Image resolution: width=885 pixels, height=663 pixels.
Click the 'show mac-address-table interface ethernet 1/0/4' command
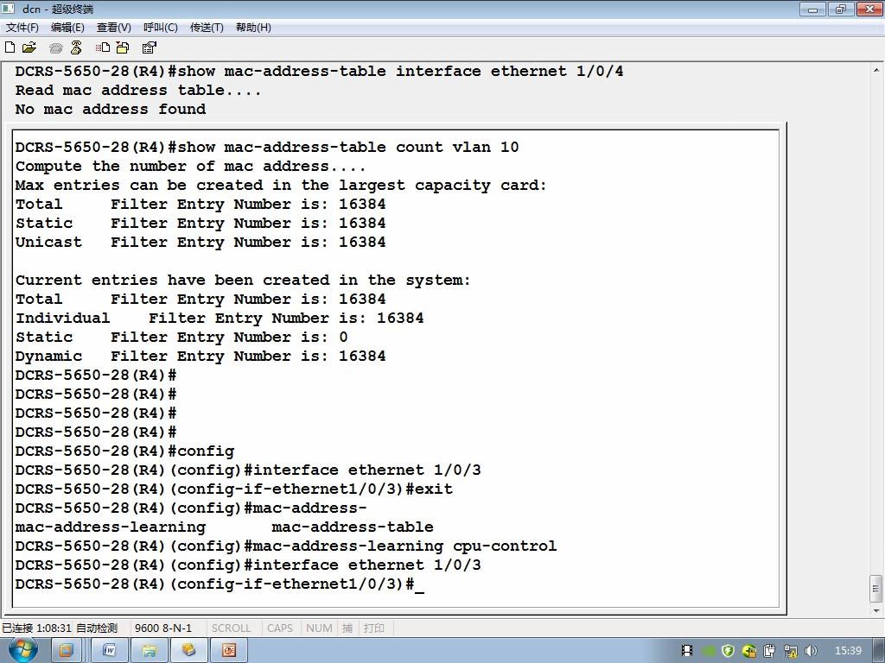tap(400, 71)
